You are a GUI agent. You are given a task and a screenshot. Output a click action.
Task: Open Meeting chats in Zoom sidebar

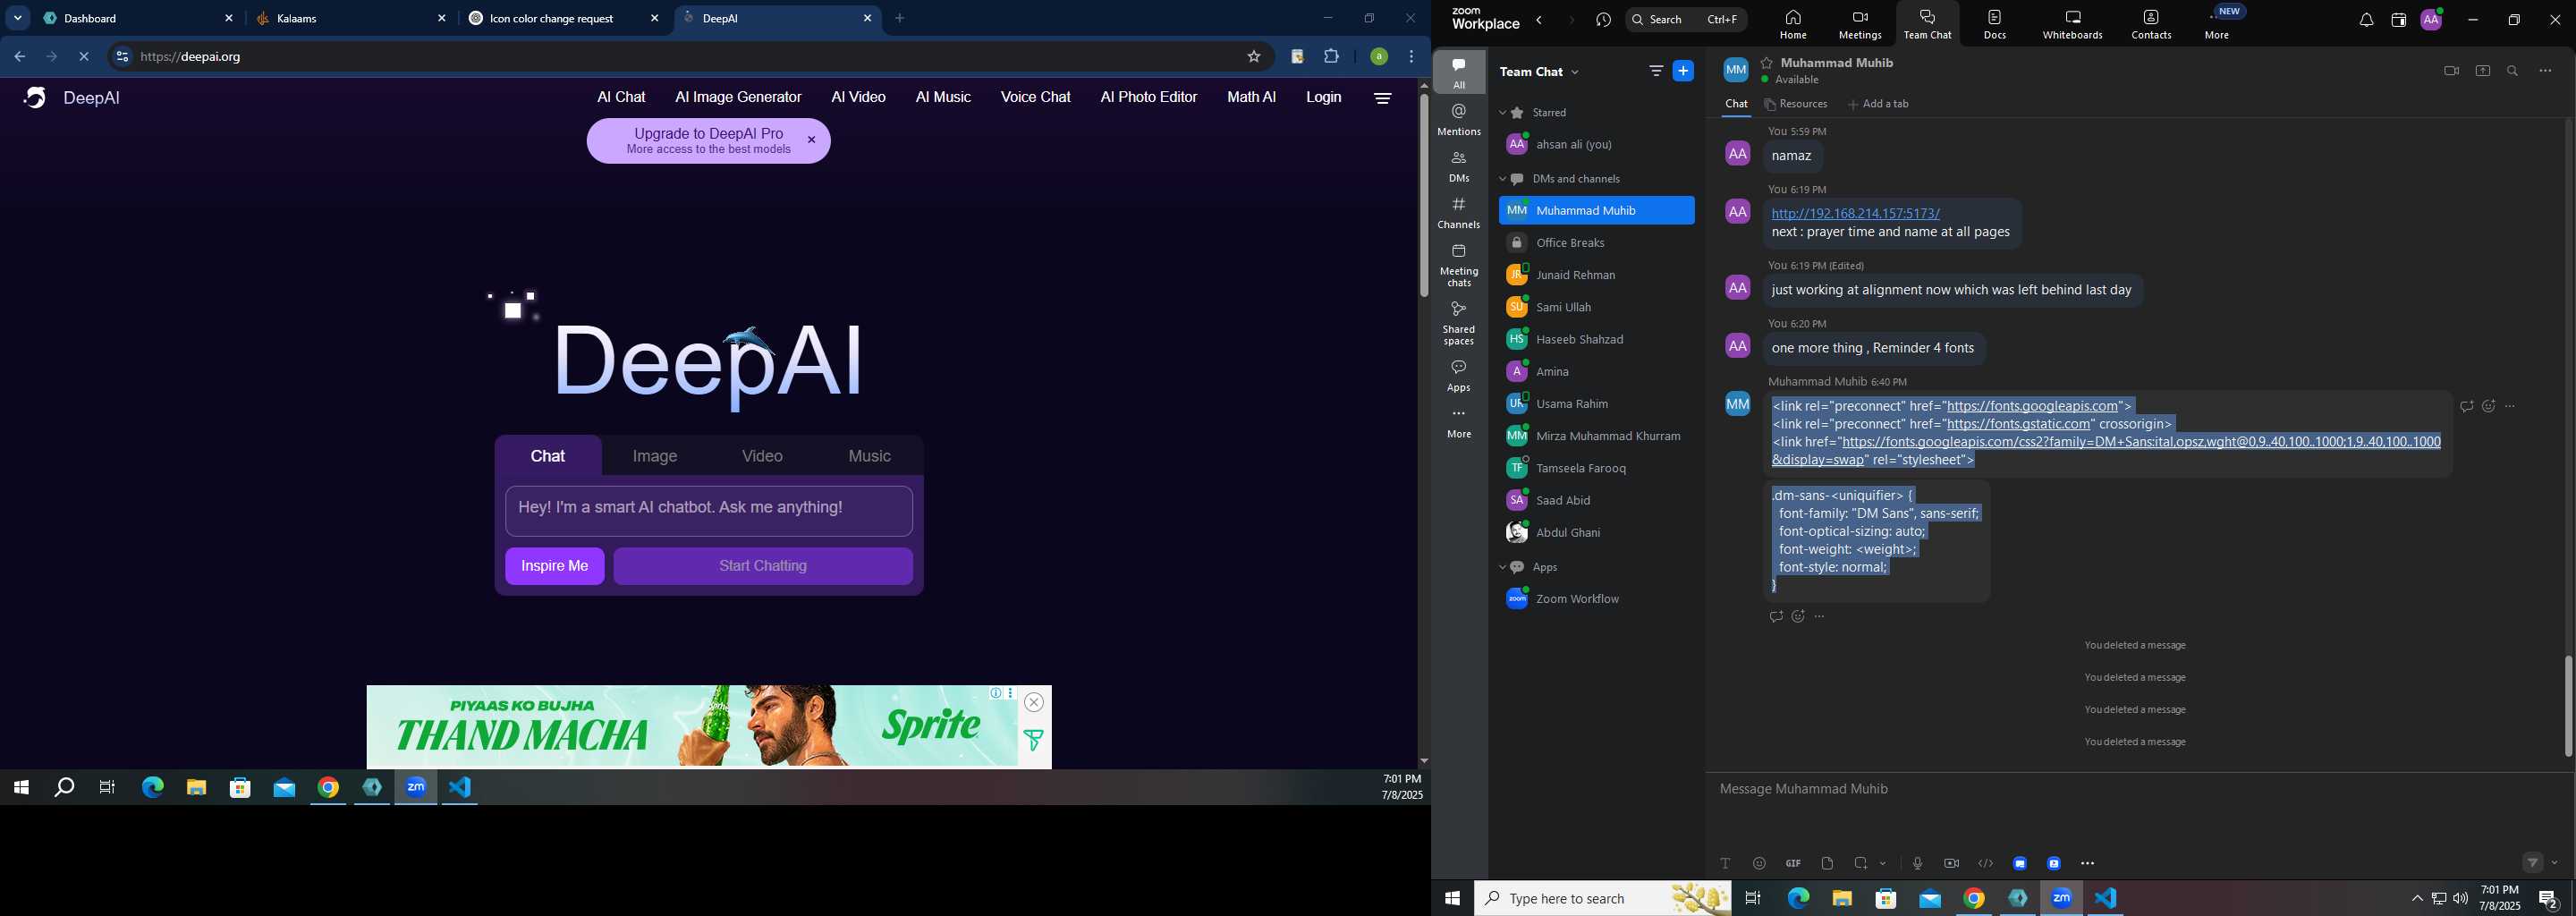[x=1459, y=265]
